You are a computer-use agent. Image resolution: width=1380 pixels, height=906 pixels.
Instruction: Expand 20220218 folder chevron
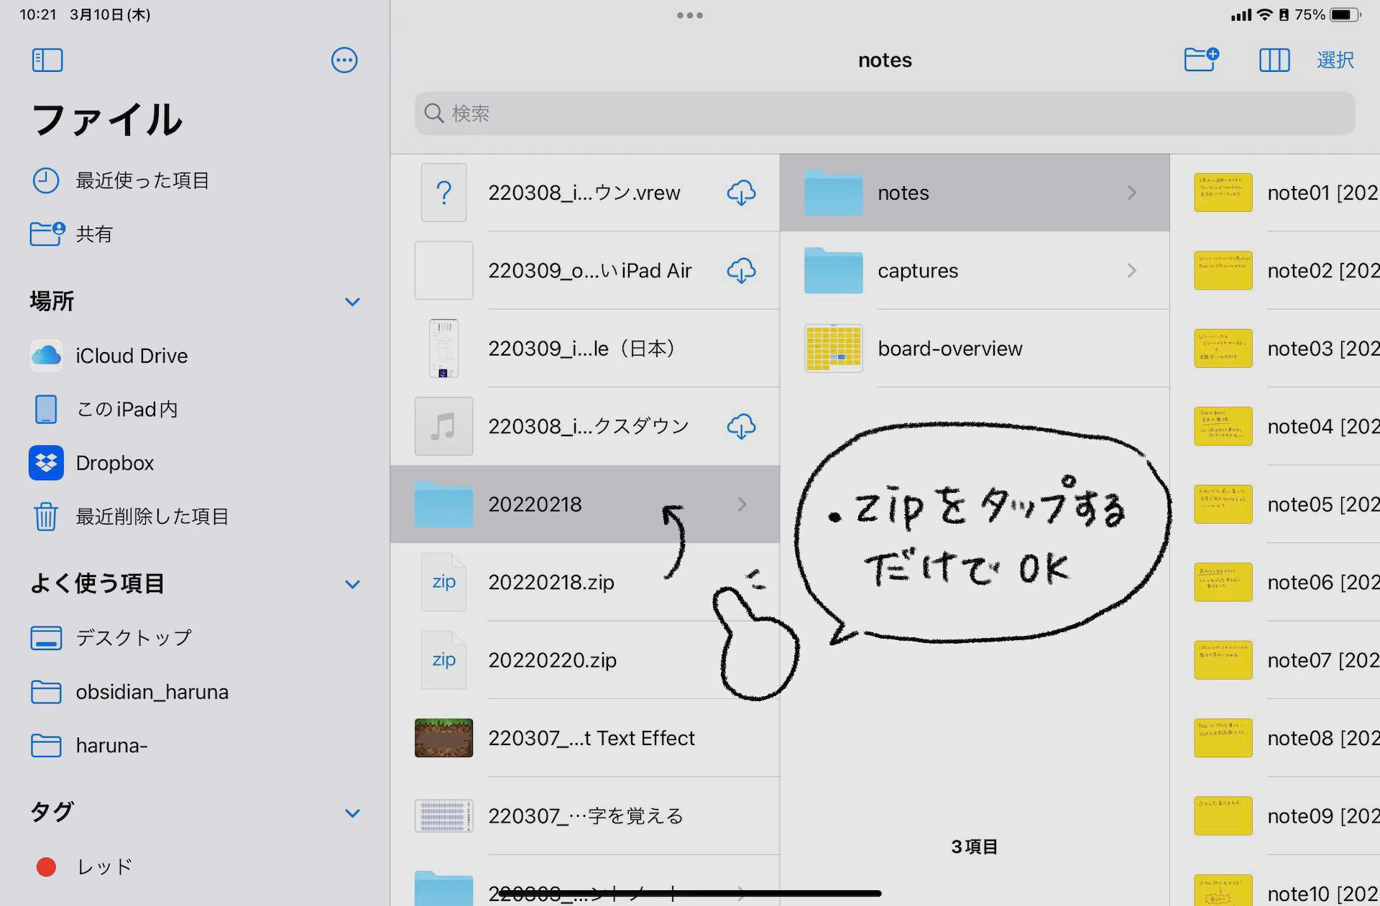coord(742,504)
